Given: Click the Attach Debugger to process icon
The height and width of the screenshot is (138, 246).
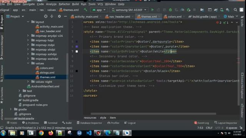Looking at the screenshot, I should (189, 10).
